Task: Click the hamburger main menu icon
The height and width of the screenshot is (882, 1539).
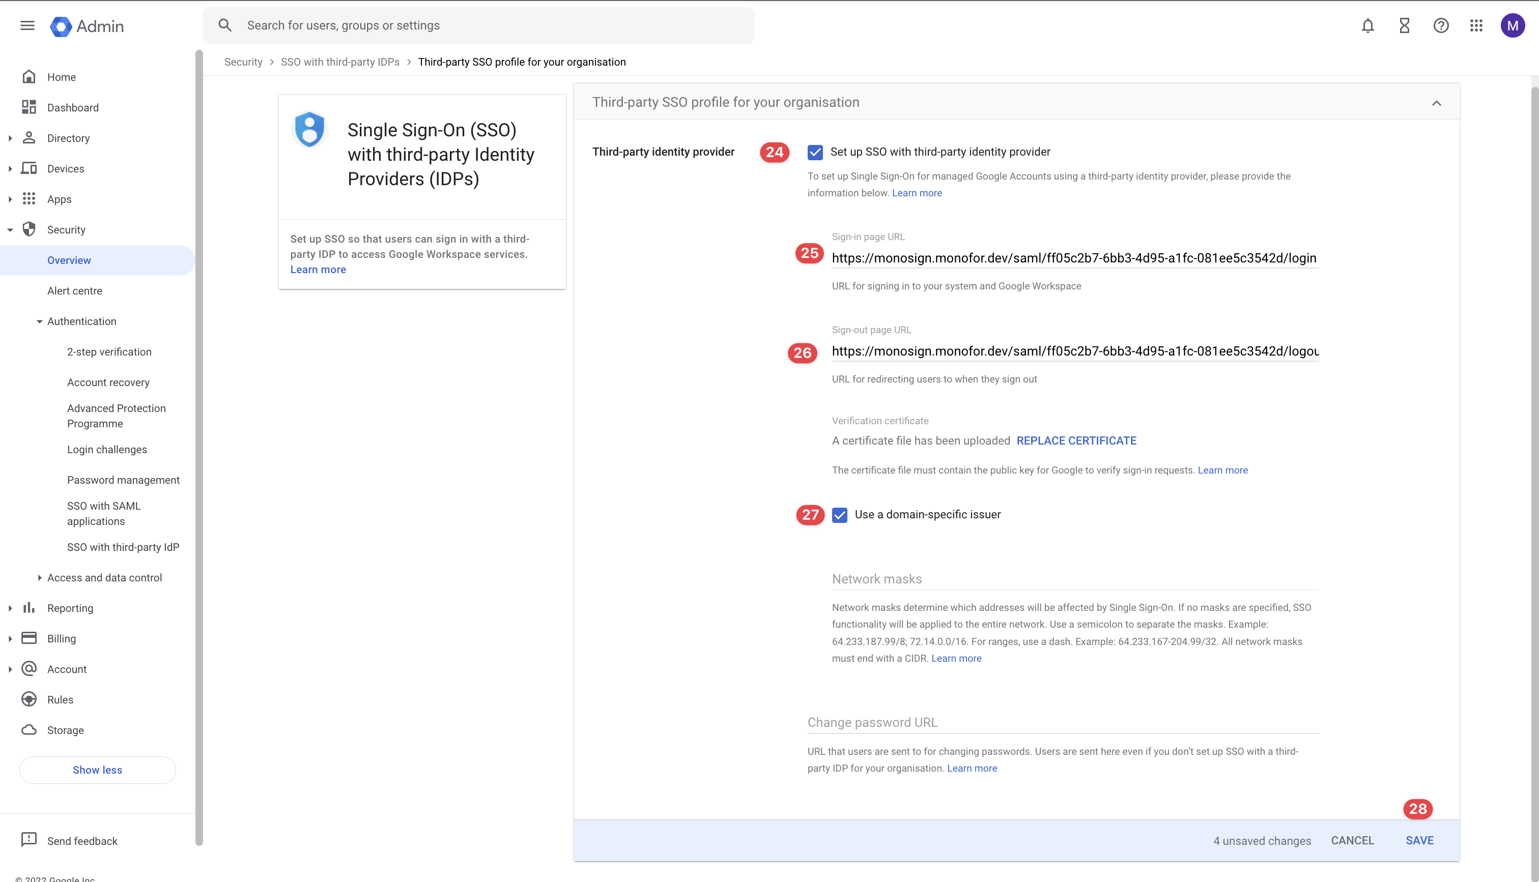Action: [27, 25]
